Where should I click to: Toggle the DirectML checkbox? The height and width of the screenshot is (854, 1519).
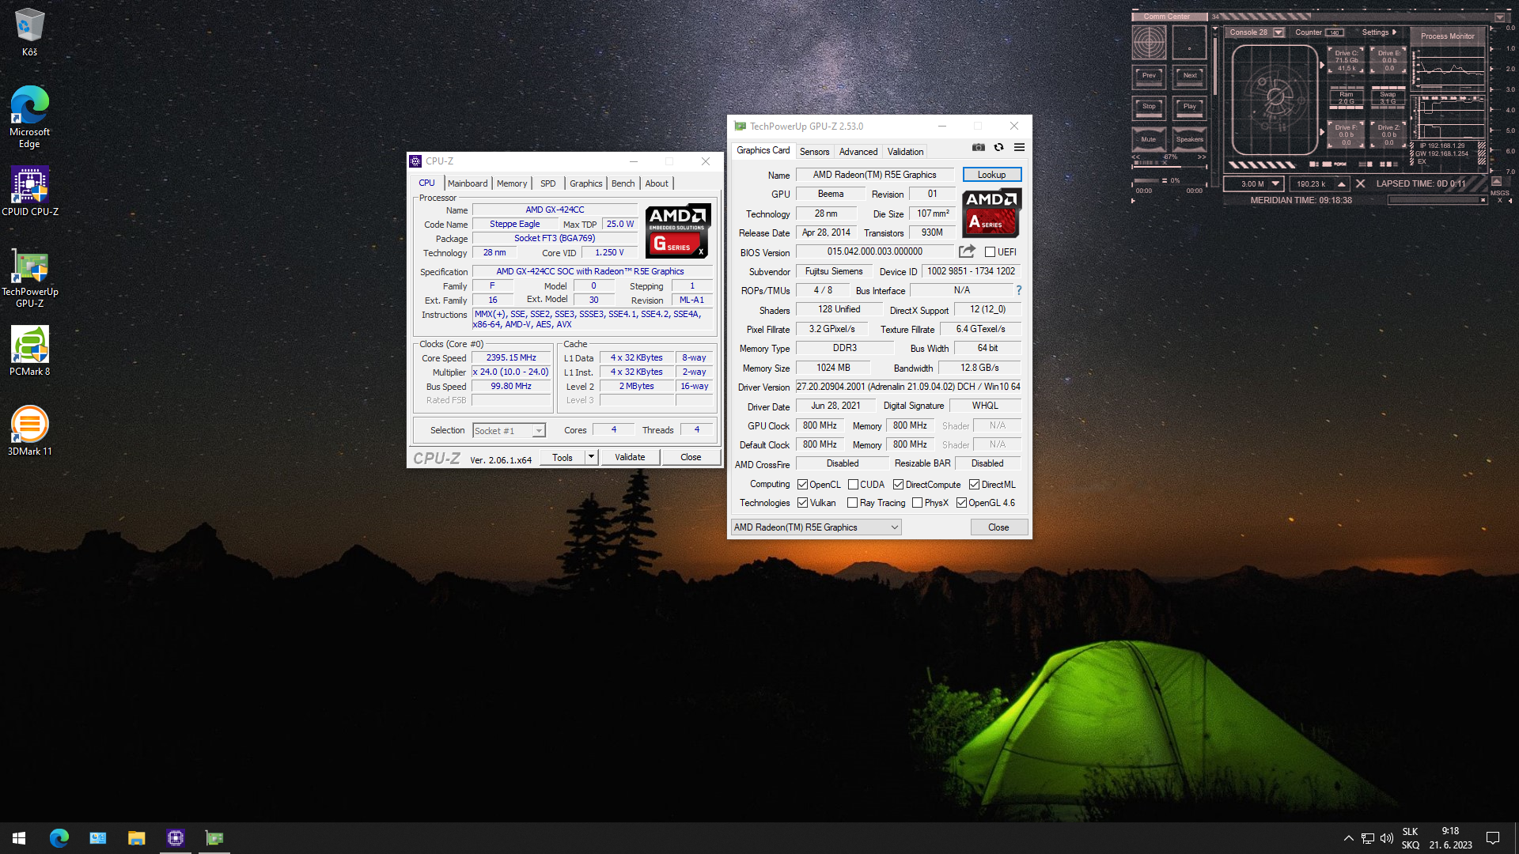coord(974,485)
